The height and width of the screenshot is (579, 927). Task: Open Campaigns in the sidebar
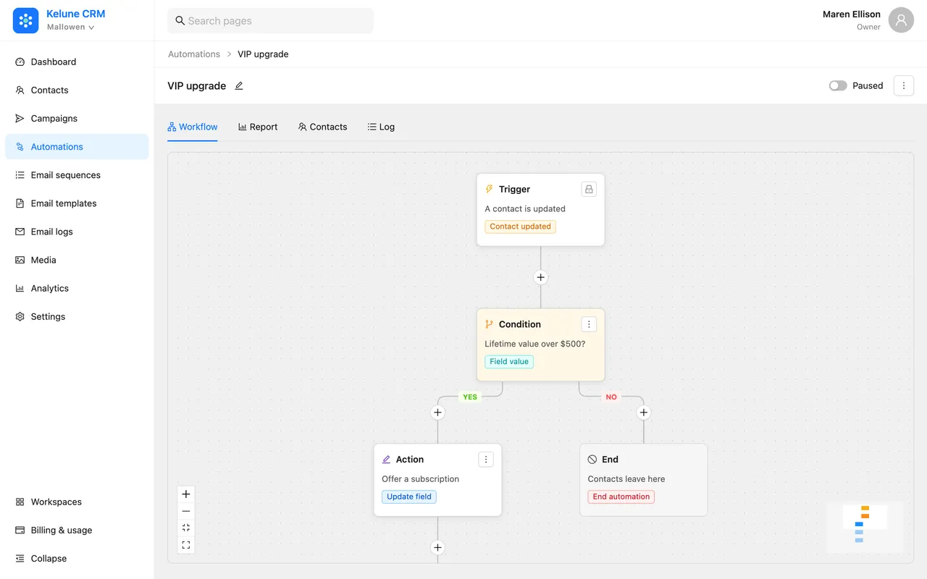tap(77, 119)
